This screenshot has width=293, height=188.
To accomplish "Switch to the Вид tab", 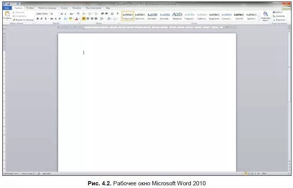I will (x=108, y=8).
